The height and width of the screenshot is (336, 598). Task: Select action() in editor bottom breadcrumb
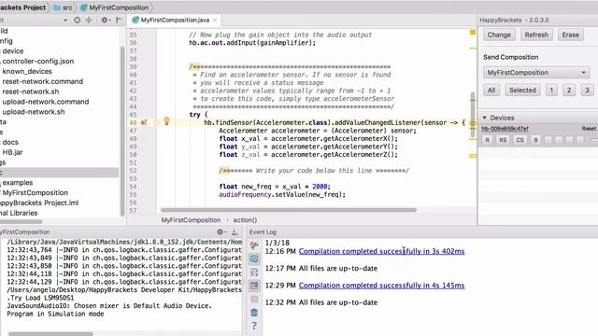(x=245, y=220)
